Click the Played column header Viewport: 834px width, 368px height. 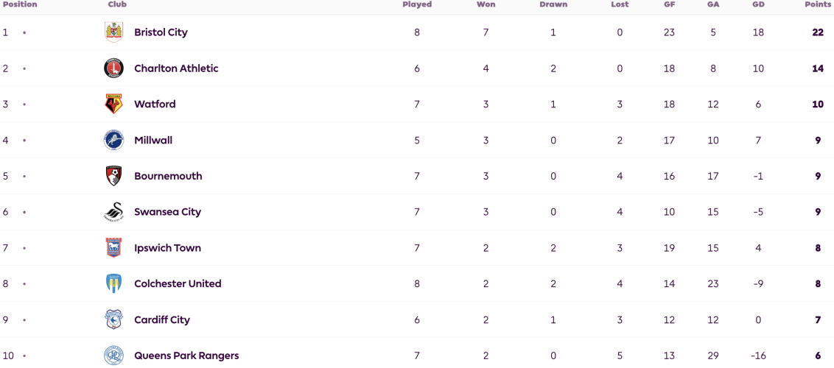[x=417, y=4]
